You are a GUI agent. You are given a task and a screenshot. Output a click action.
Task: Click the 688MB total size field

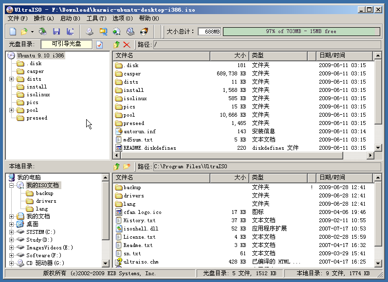pos(209,32)
